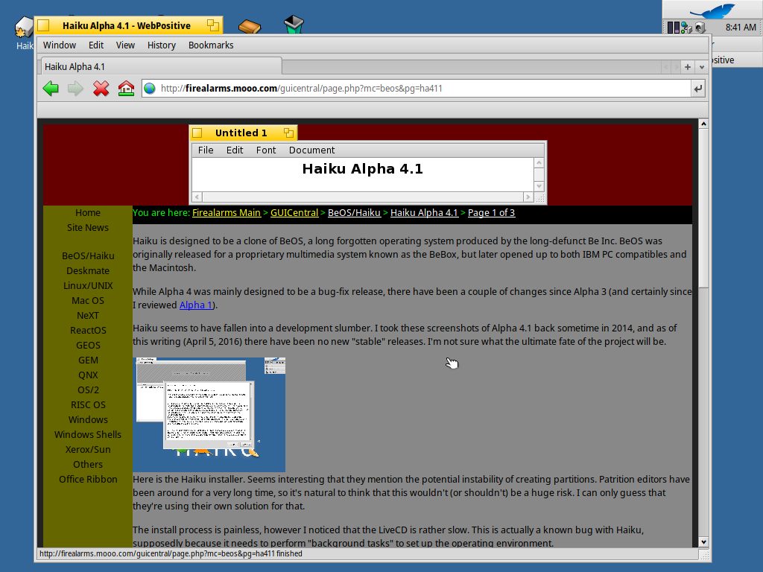Click the scroll-tabs-right arrow in tab bar
The height and width of the screenshot is (572, 763).
pyautogui.click(x=676, y=67)
